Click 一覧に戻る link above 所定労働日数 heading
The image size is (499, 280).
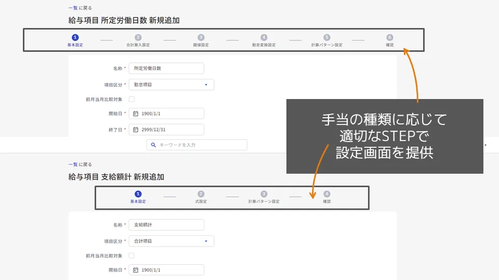point(80,8)
